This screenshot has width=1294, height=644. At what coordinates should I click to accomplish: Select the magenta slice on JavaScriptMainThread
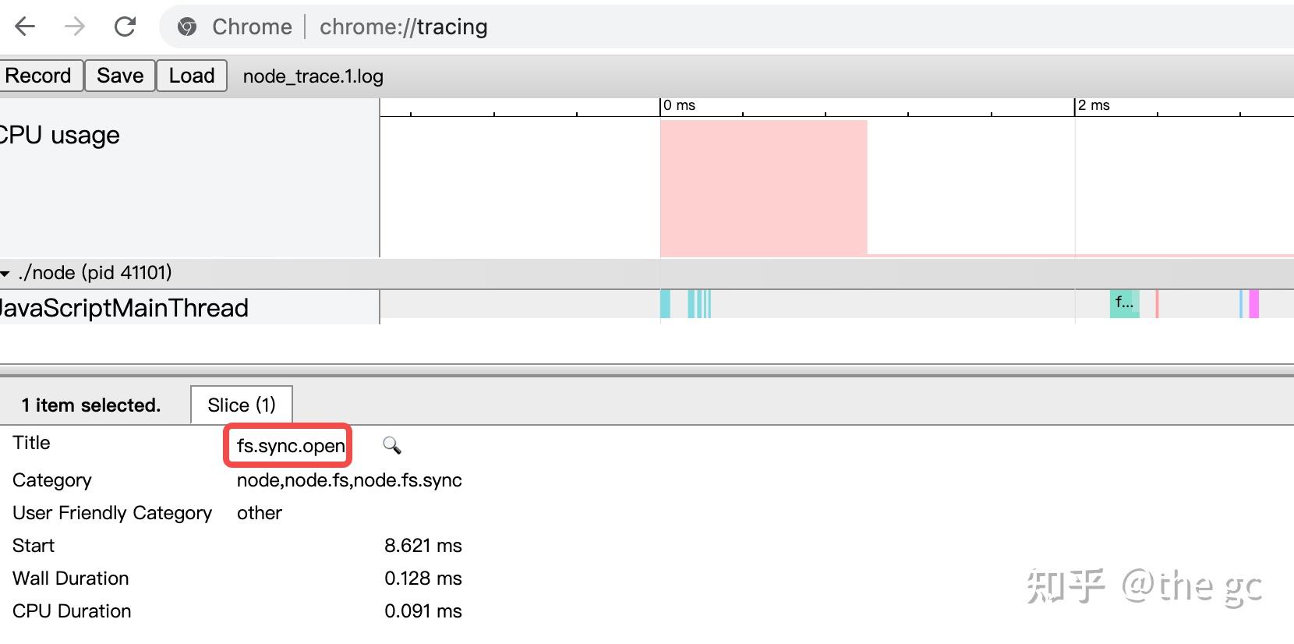click(x=1253, y=303)
